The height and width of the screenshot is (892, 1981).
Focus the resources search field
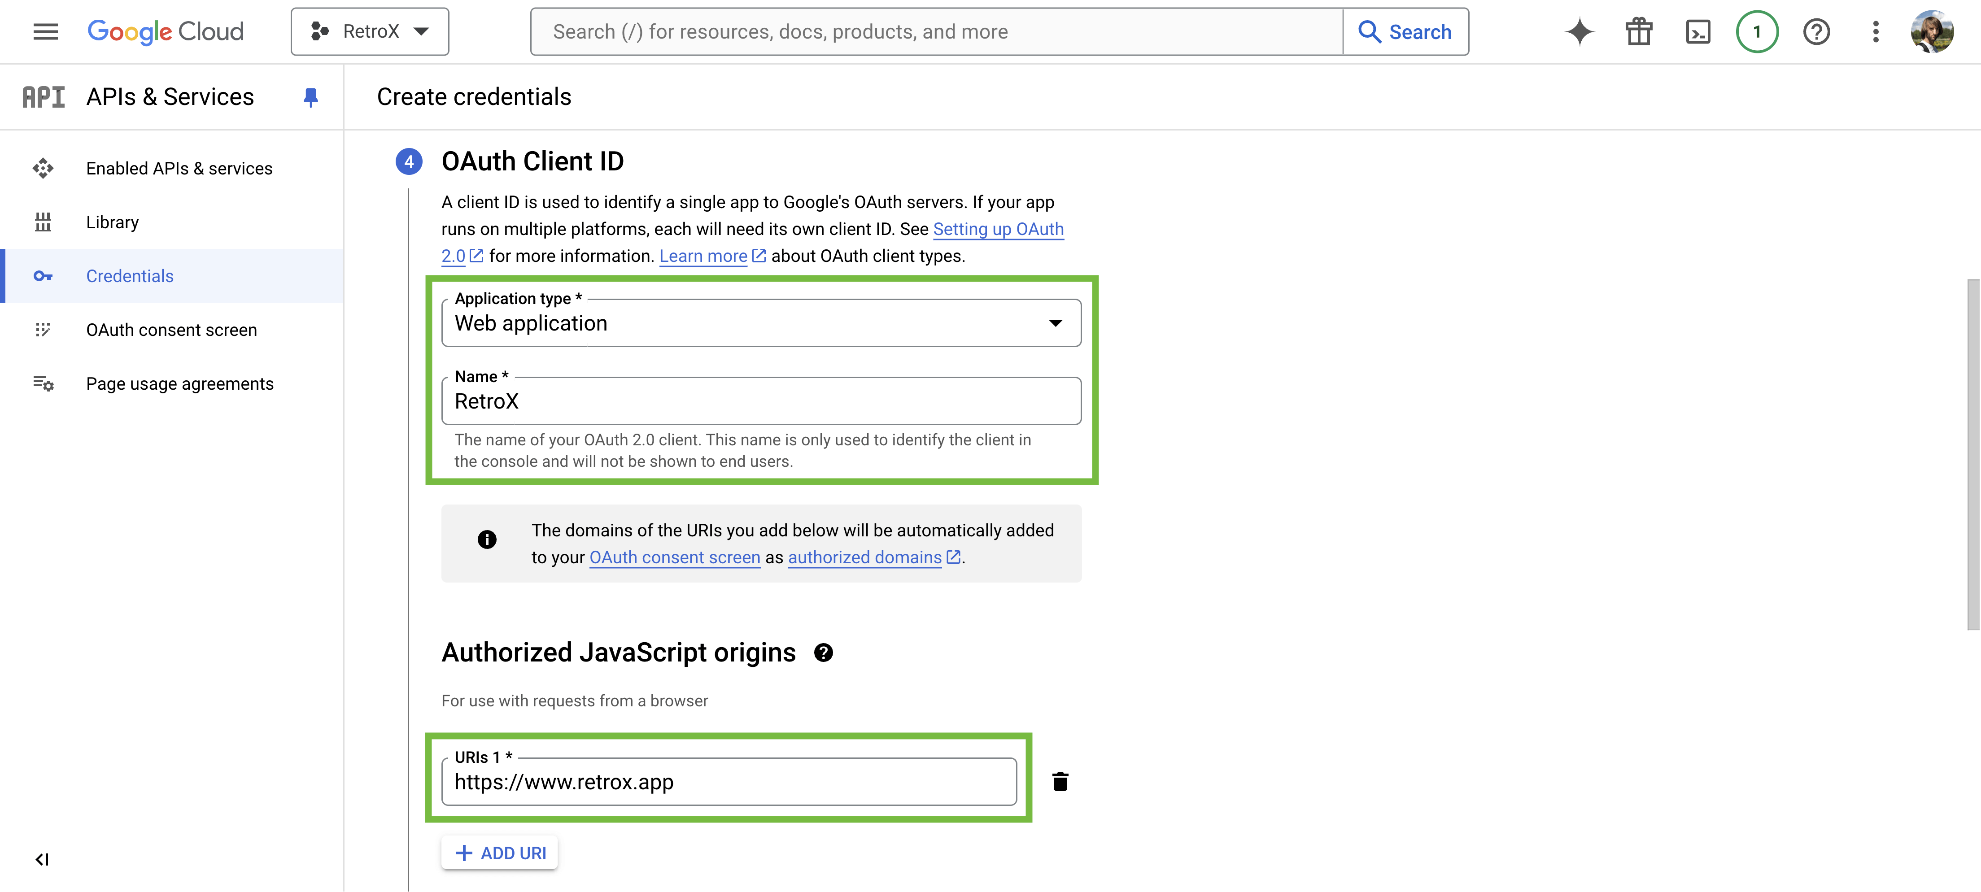[x=937, y=31]
